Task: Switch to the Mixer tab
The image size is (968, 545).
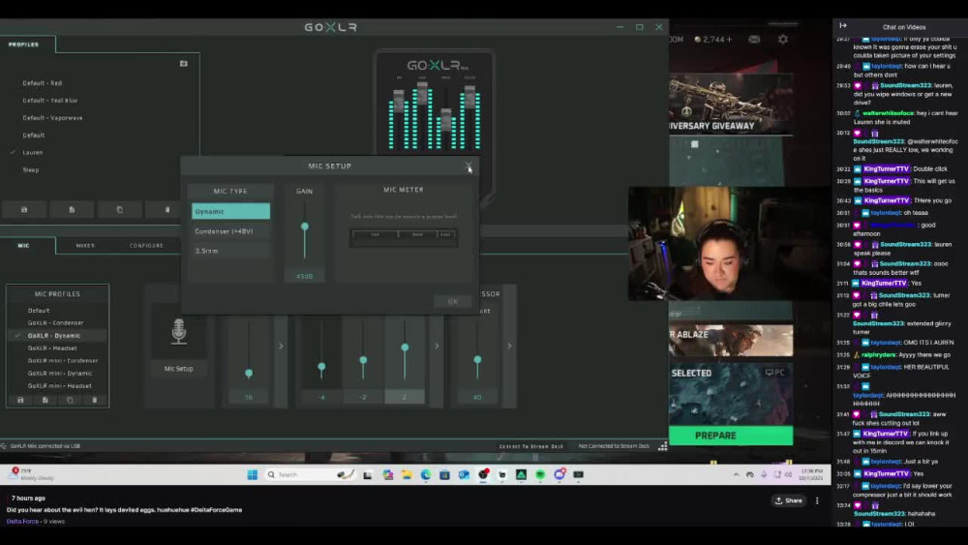Action: point(85,246)
